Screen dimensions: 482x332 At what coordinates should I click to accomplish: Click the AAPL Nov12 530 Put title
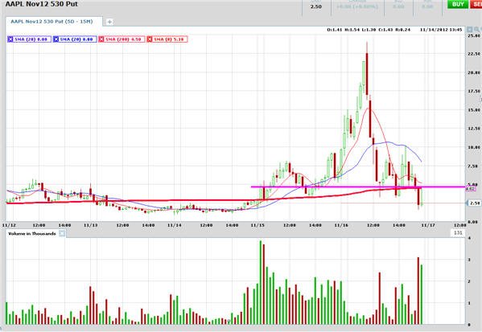(x=42, y=4)
